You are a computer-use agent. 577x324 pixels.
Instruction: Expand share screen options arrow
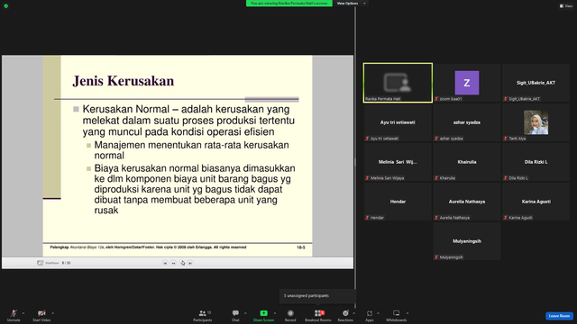(275, 313)
